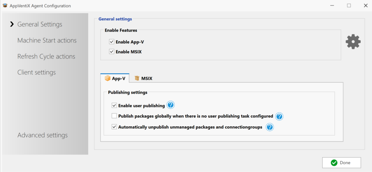
Task: Click the MSIX box tab icon
Action: (x=137, y=78)
